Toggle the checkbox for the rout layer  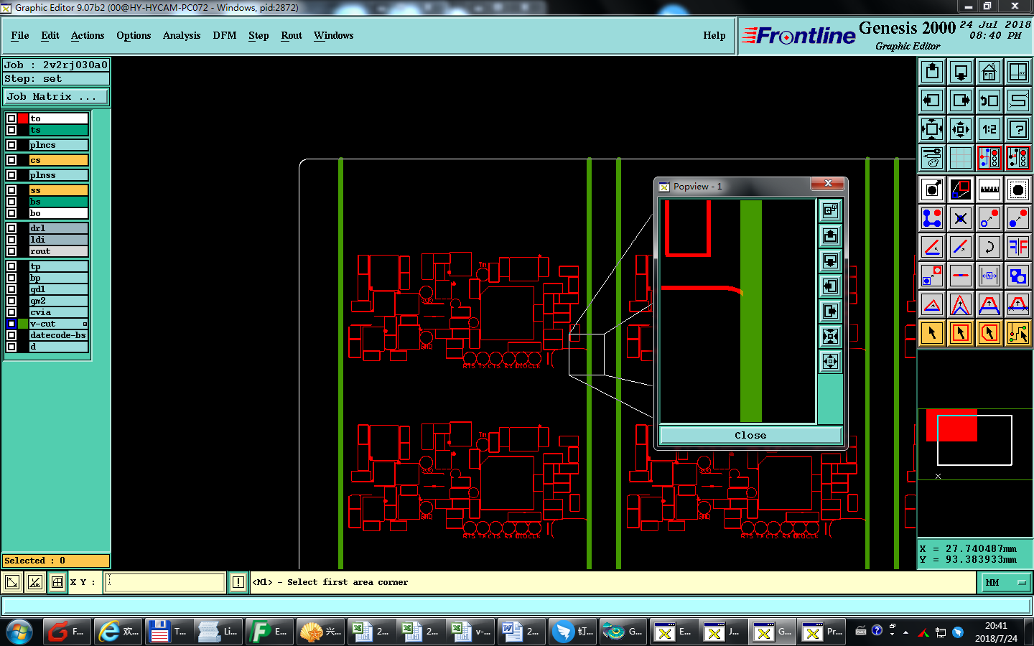pyautogui.click(x=11, y=251)
